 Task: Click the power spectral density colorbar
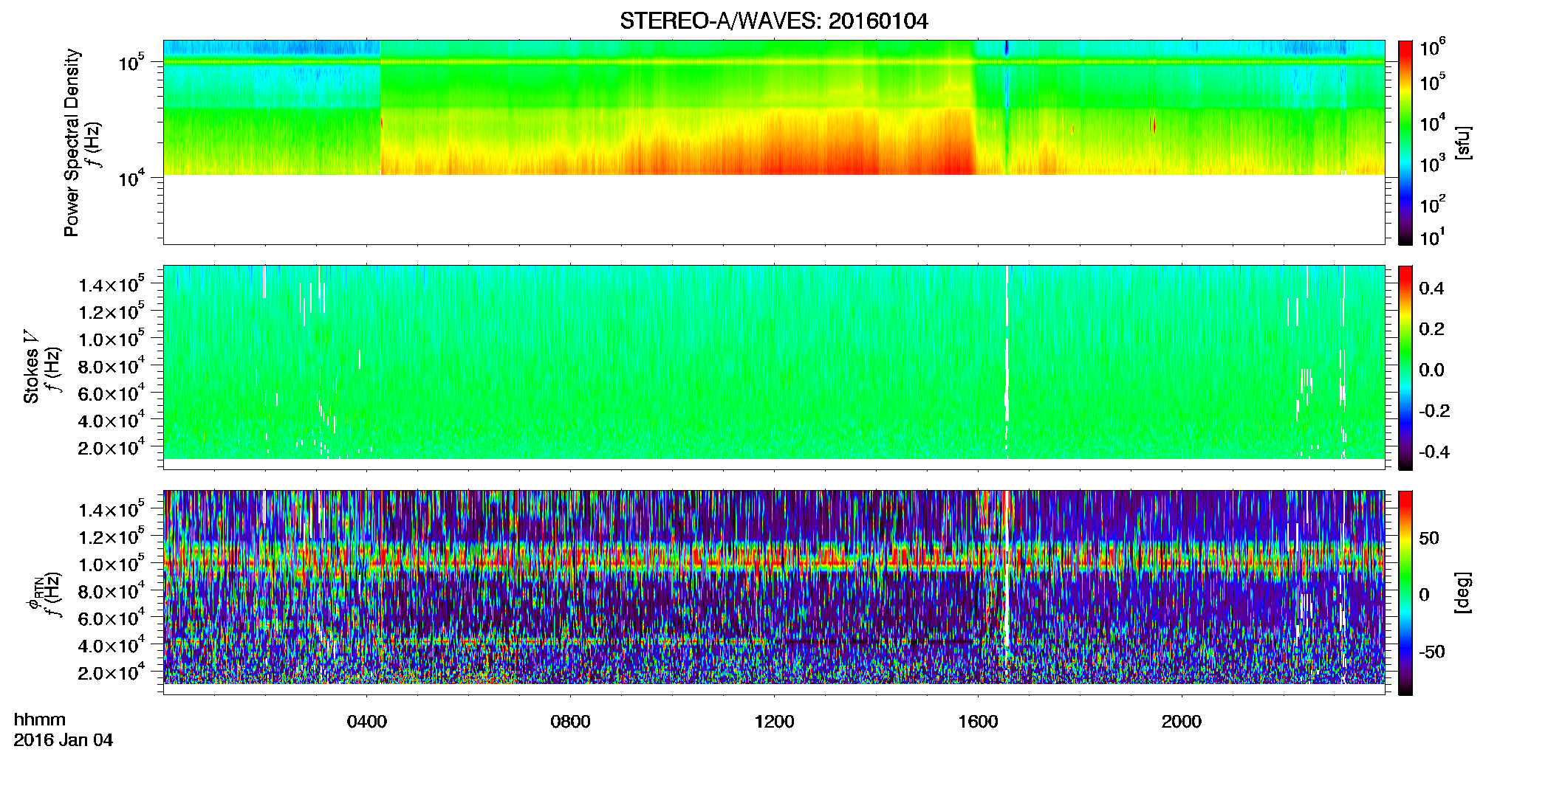tap(1405, 142)
